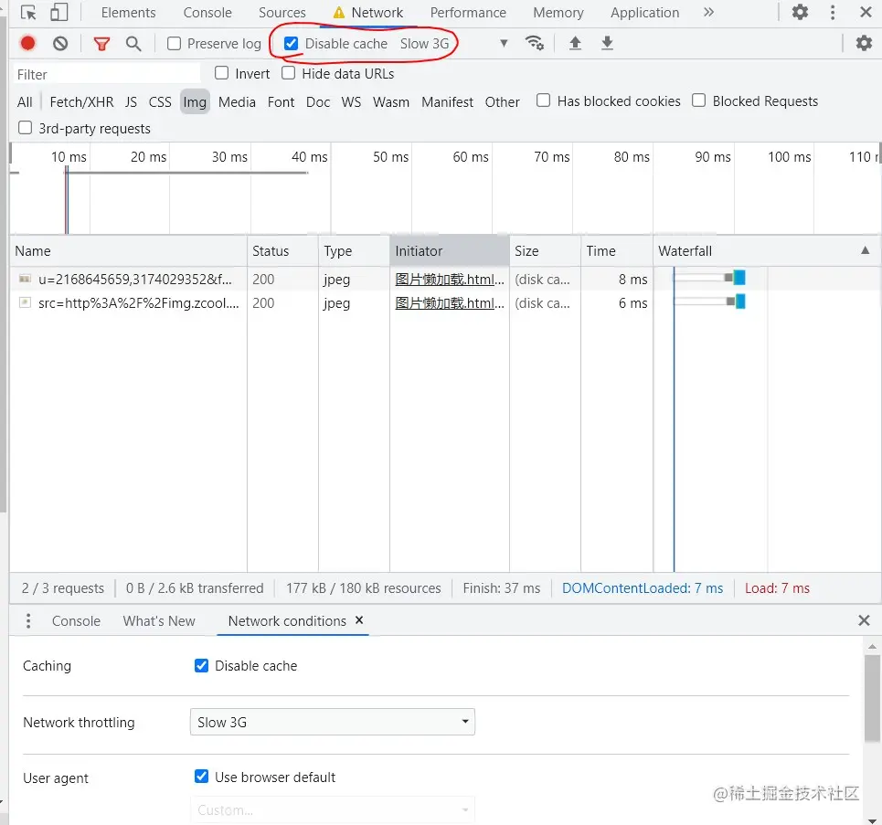Filter by Manifest requests
This screenshot has width=882, height=825.
[x=447, y=101]
